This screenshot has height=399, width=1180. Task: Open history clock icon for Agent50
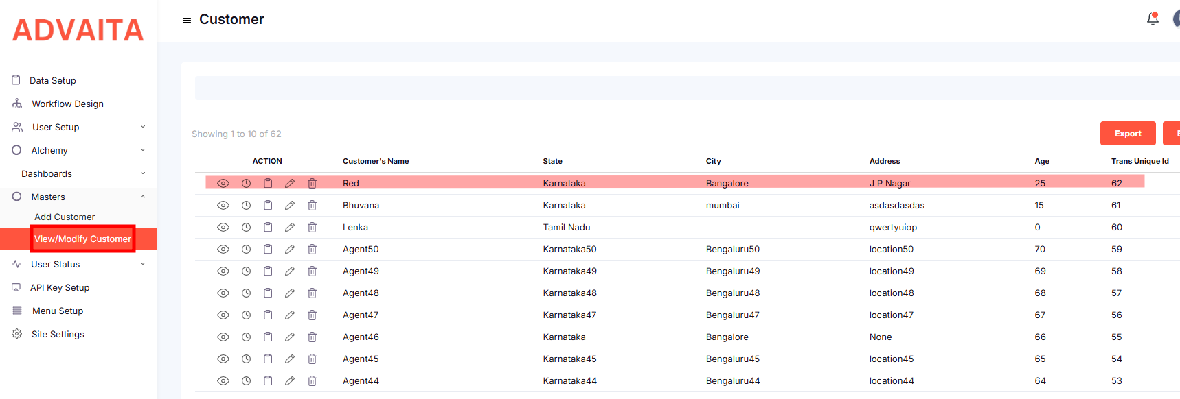coord(246,250)
